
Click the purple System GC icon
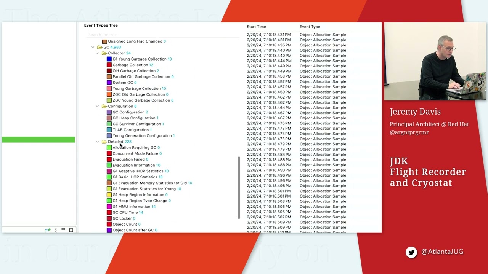109,83
